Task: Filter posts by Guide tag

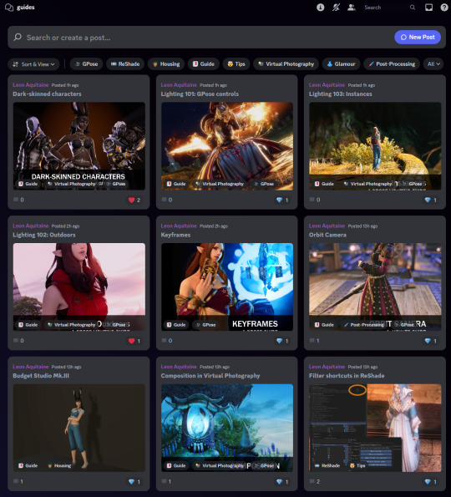Action: point(204,64)
